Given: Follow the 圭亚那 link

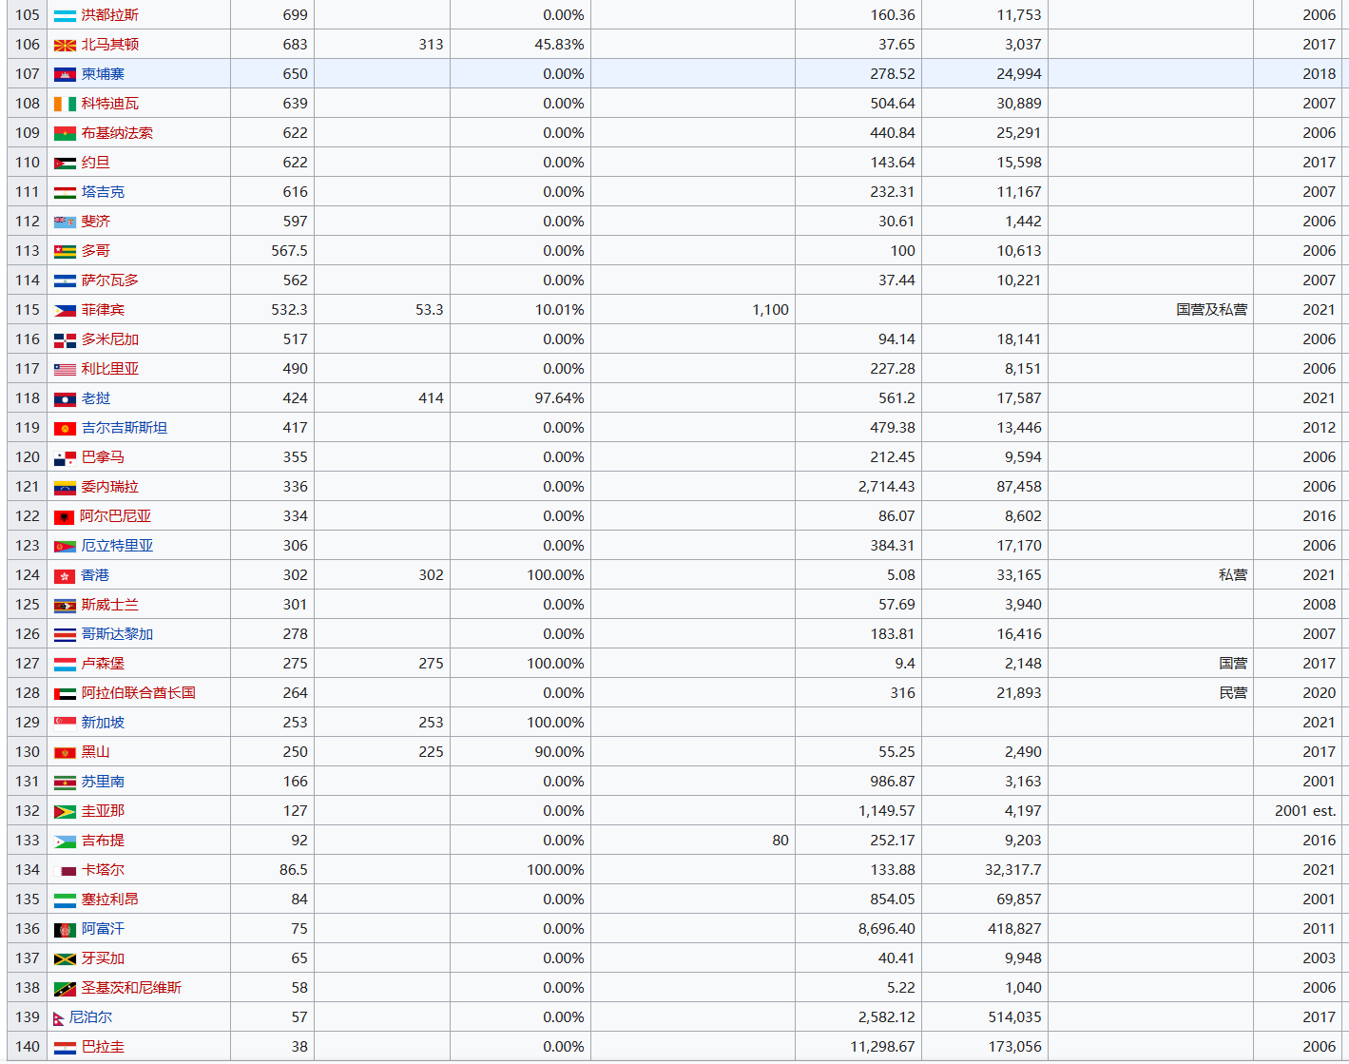Looking at the screenshot, I should pyautogui.click(x=103, y=811).
